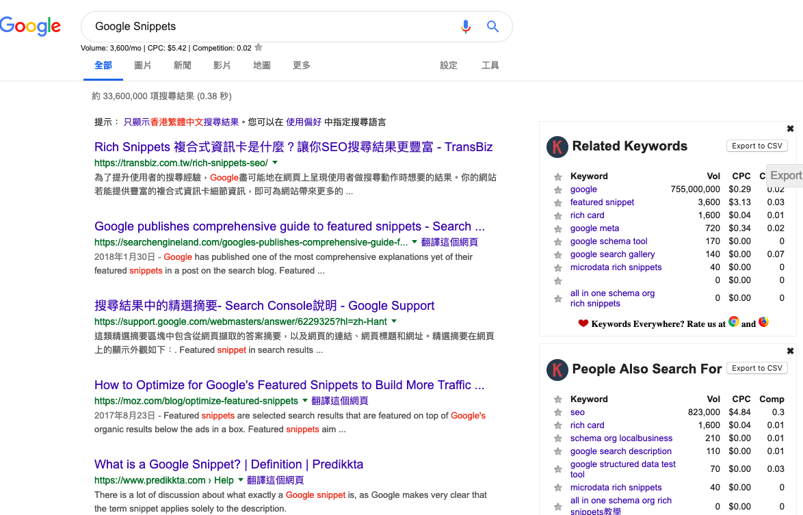The width and height of the screenshot is (803, 515).
Task: Star the 'schema org localbusiness' keyword
Action: pos(558,438)
